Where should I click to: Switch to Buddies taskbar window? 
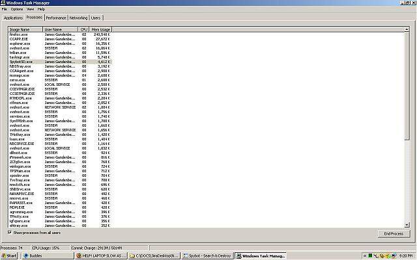[48, 255]
